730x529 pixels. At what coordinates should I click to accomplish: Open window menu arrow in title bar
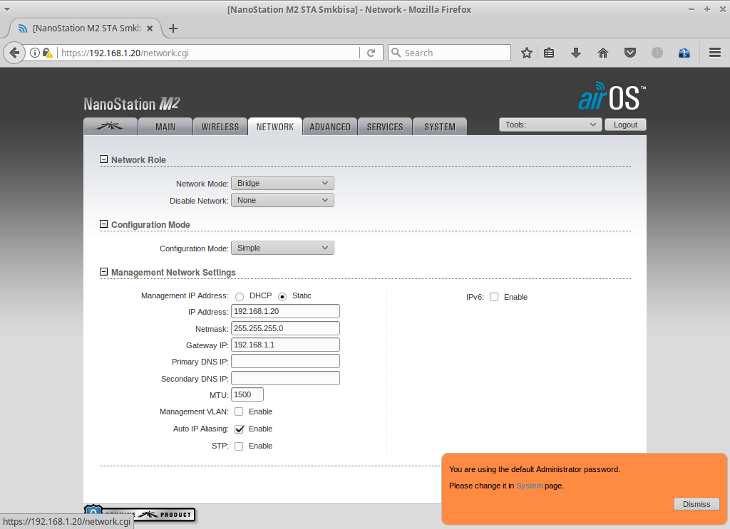click(x=7, y=9)
